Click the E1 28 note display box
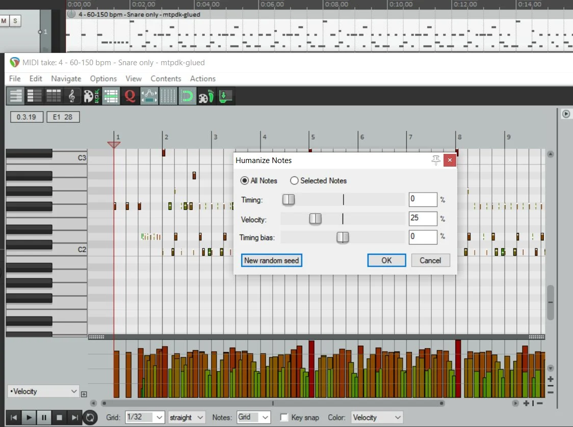The width and height of the screenshot is (573, 427). point(63,117)
